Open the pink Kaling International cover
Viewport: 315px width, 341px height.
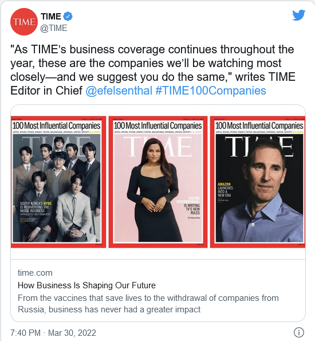pyautogui.click(x=158, y=182)
